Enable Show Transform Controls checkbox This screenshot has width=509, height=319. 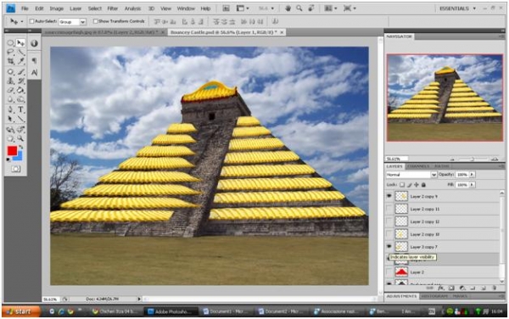95,21
